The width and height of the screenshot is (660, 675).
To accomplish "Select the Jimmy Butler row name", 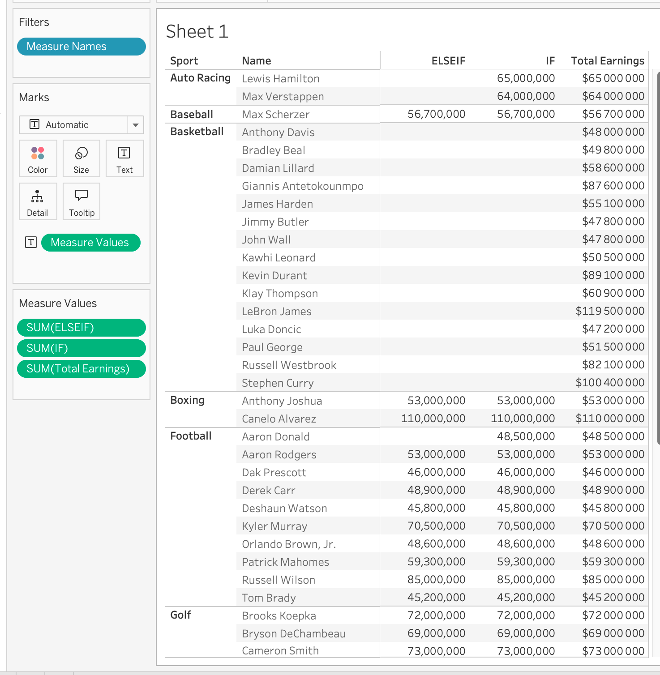I will 275,222.
